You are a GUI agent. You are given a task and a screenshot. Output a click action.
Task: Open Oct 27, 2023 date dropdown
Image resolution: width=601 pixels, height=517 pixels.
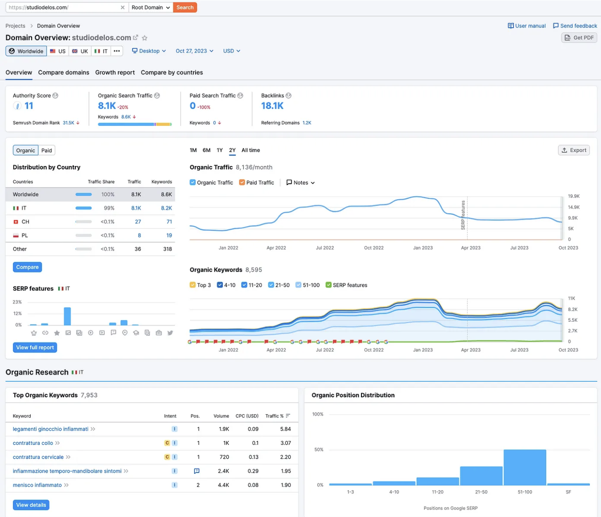coord(194,51)
